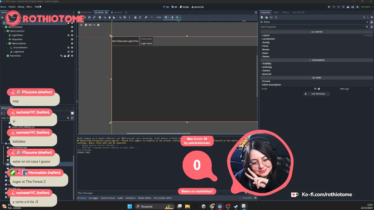Viewport: 374px width, 210px height.
Task: Open Demo node selector dropdown in Inspector
Action: coord(367,22)
